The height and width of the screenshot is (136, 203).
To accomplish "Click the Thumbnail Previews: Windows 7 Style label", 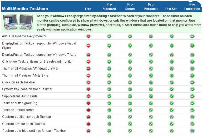I will 30,69.
